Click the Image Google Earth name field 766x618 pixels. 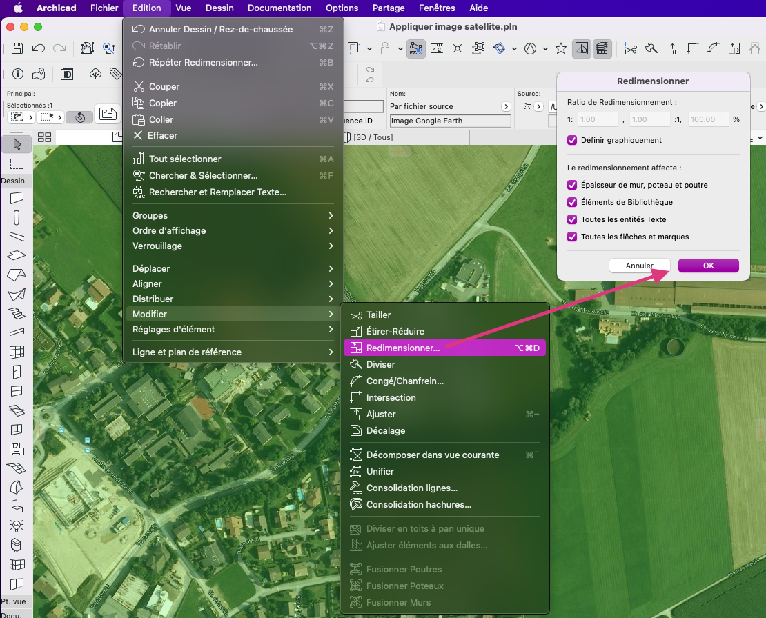point(450,121)
